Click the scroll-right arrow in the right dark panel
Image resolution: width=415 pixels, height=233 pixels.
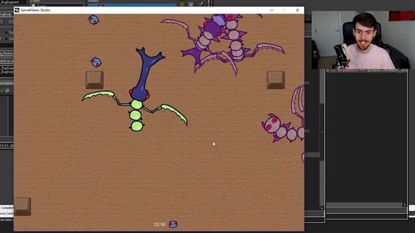[x=405, y=205]
